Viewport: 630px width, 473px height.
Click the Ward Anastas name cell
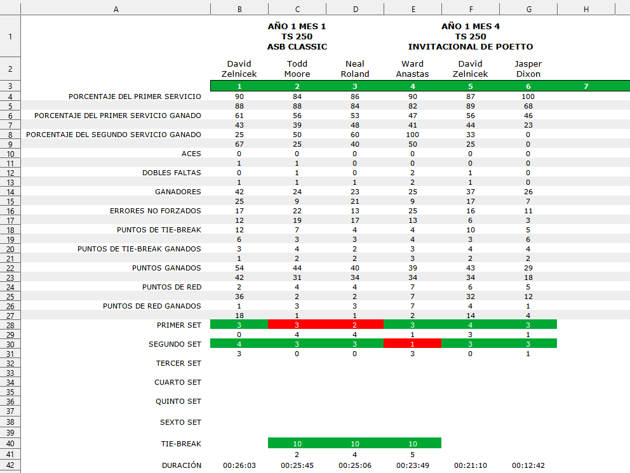click(413, 69)
